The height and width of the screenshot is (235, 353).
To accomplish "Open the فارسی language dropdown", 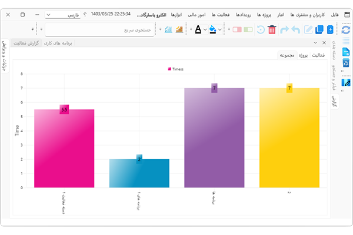I will (x=64, y=14).
